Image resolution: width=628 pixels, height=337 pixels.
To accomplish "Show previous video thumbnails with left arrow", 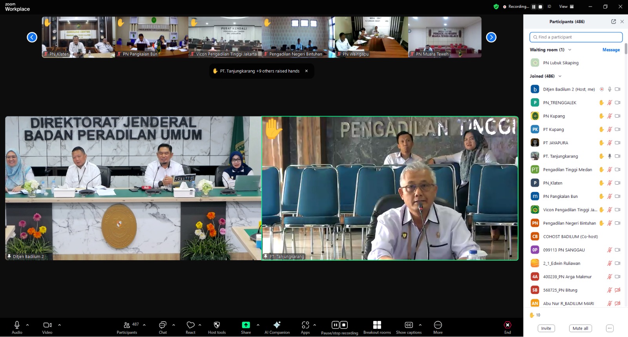I will tap(32, 37).
